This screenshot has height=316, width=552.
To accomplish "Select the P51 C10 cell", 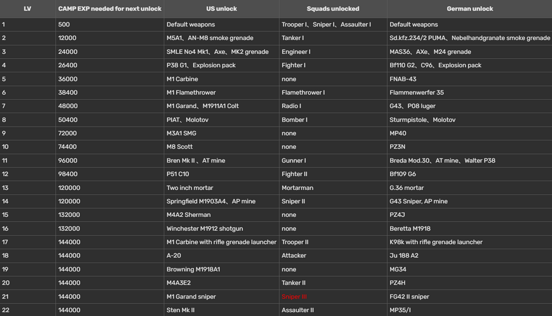I will [221, 174].
